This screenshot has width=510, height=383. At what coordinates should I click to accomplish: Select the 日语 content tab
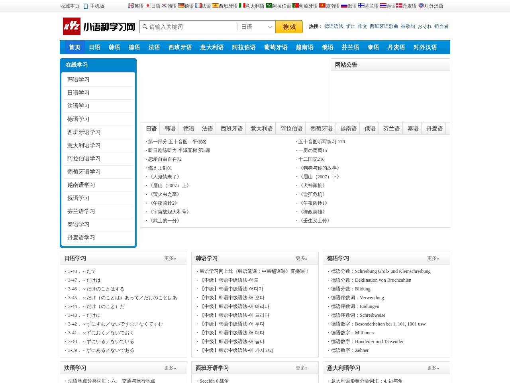tap(151, 128)
